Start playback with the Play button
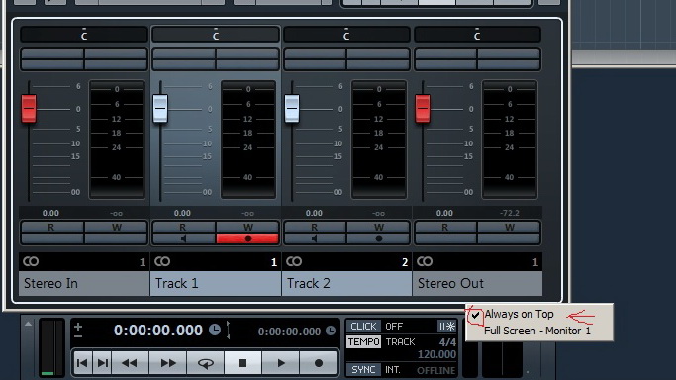The image size is (676, 380). tap(281, 363)
